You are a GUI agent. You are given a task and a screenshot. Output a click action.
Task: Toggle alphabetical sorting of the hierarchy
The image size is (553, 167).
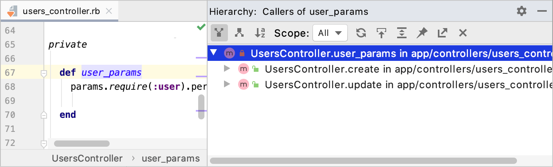coord(260,33)
